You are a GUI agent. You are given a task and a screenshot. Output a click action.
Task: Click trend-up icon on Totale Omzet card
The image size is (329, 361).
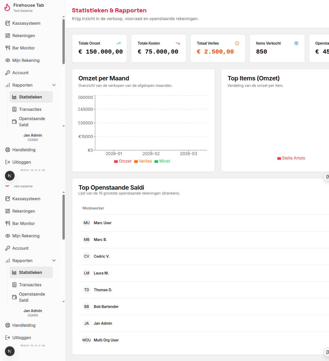click(x=118, y=43)
